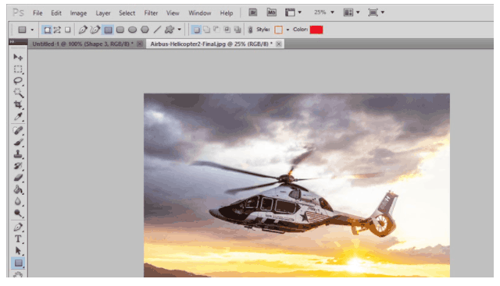Select the History Brush tool
This screenshot has width=500, height=286.
click(x=18, y=166)
